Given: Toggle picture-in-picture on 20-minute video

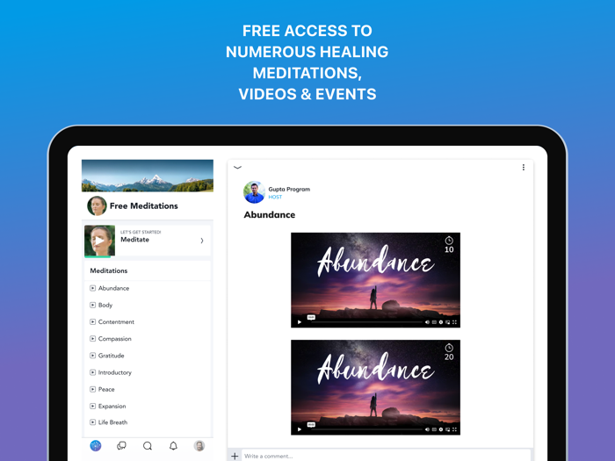Looking at the screenshot, I should point(447,429).
